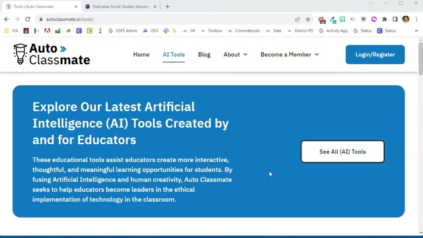The width and height of the screenshot is (423, 238).
Task: Reload the page with the refresh icon
Action: 28,19
